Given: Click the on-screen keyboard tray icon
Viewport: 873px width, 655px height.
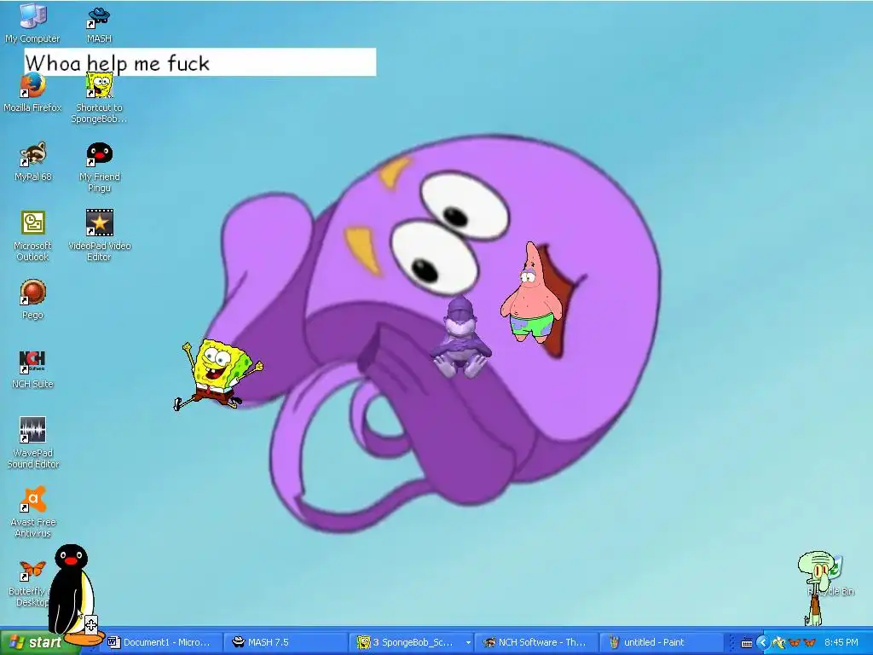Looking at the screenshot, I should 747,643.
